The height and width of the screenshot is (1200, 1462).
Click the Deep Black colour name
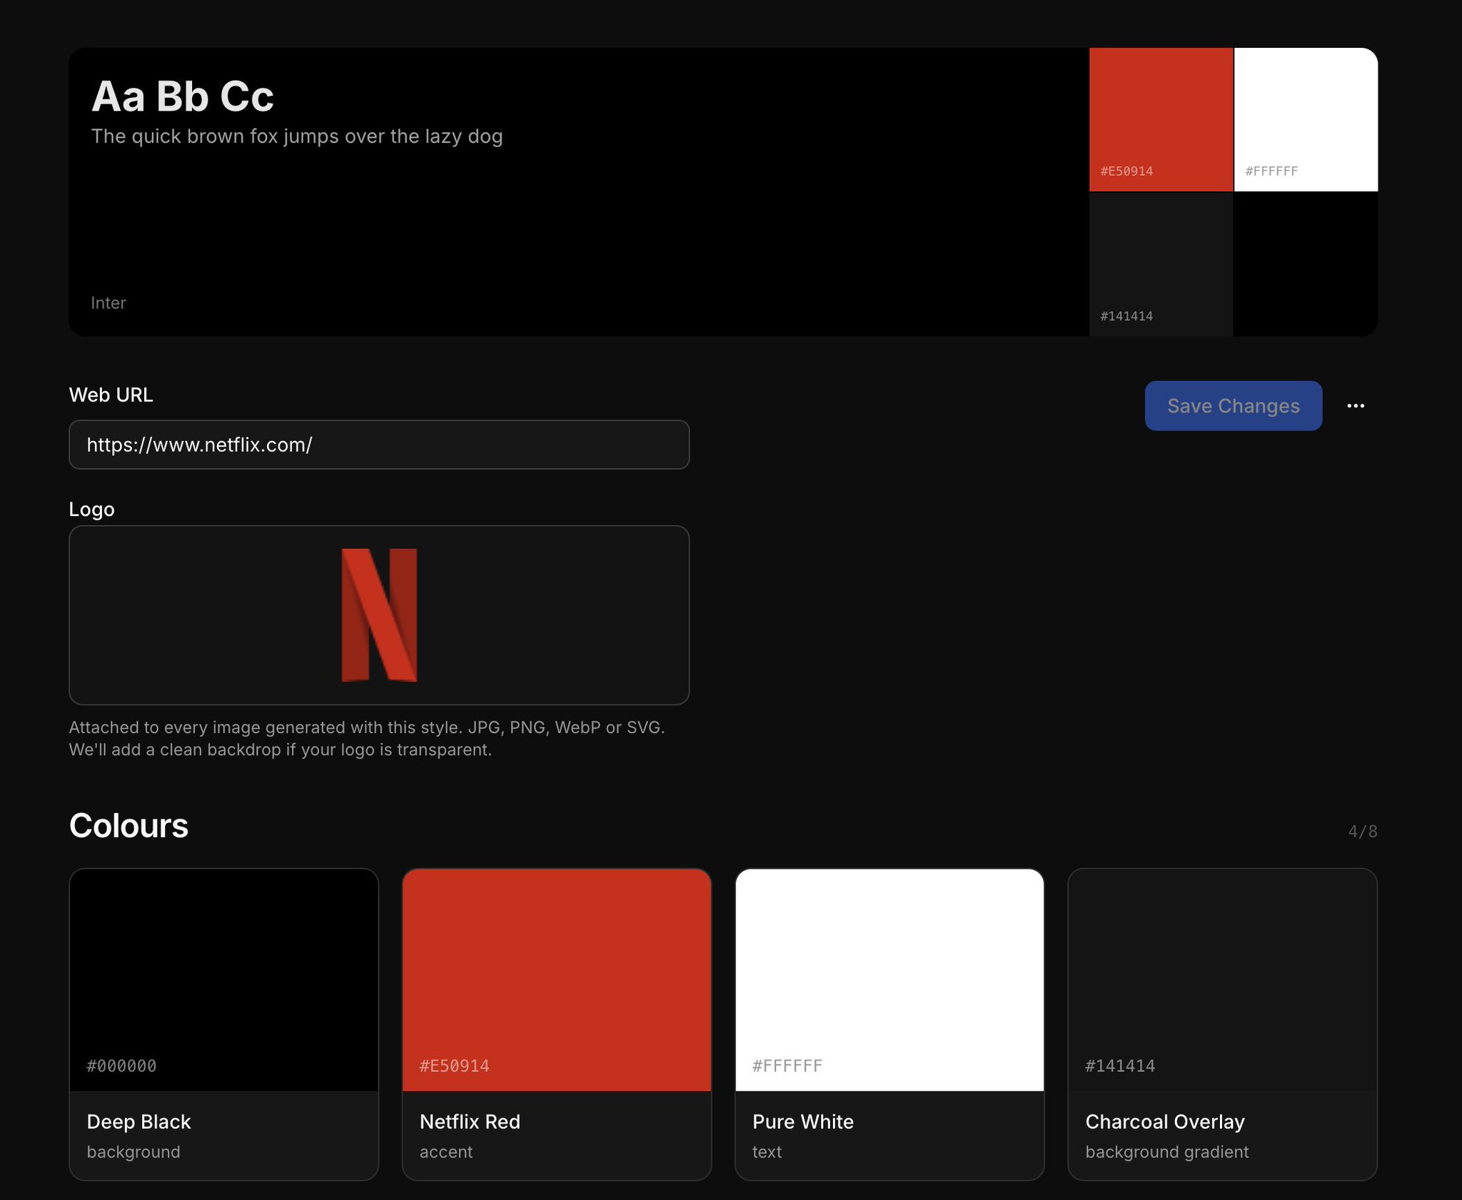(x=138, y=1121)
